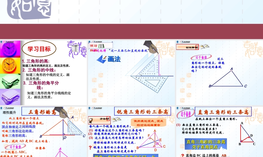Click the red question mark before 锐角三角形的三条高是
Viewport: 263px width, 157px height.
90,148
